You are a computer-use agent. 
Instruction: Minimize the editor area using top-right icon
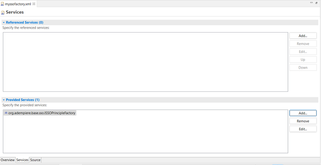[312, 3]
